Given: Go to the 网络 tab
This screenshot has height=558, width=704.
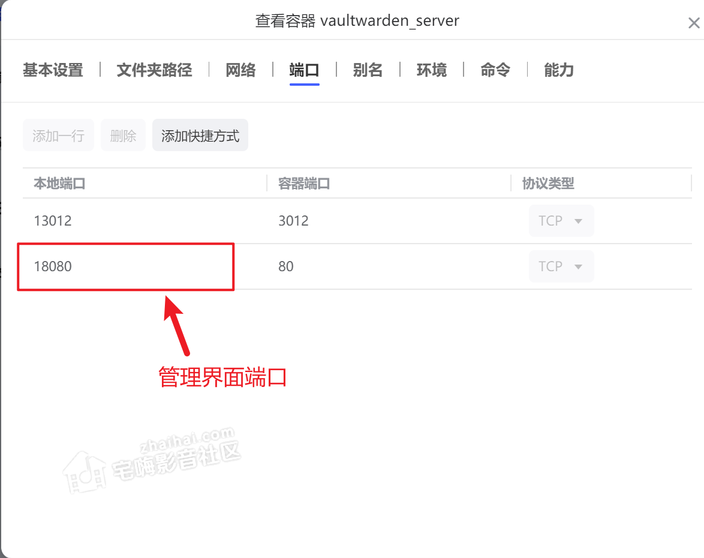Looking at the screenshot, I should pos(240,70).
